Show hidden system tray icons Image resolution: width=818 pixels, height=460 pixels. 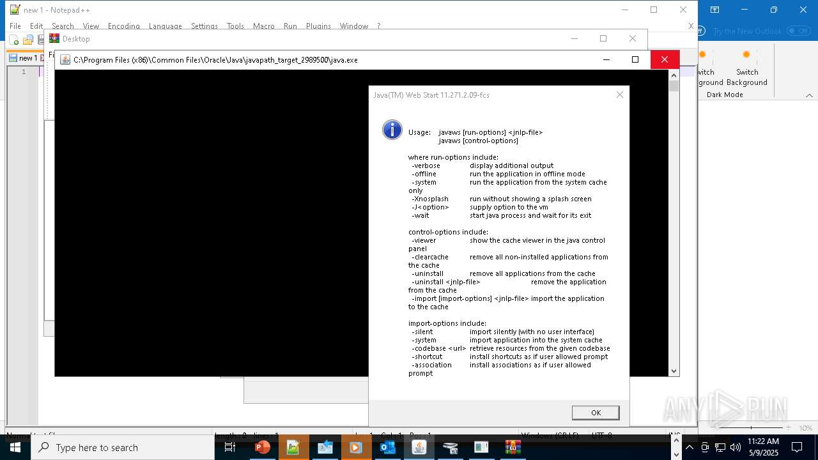tap(690, 447)
